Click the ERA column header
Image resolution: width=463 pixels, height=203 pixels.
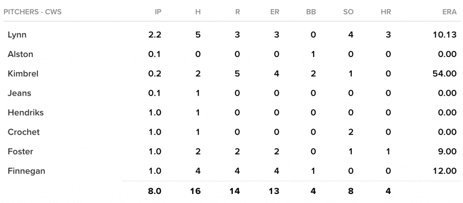pyautogui.click(x=449, y=12)
